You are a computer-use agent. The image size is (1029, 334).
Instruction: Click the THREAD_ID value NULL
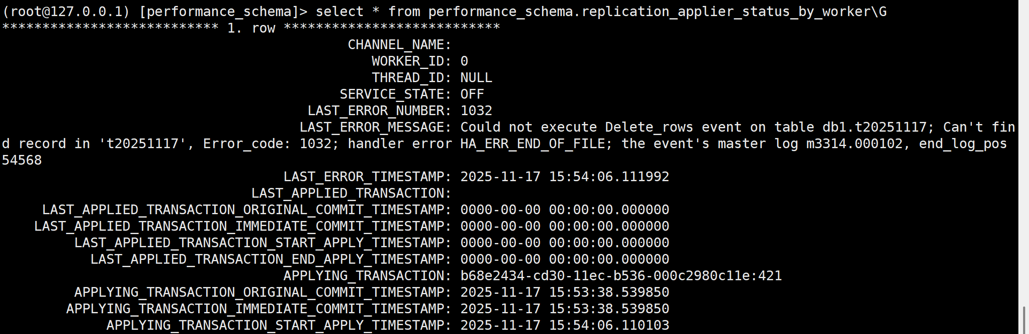pos(476,77)
